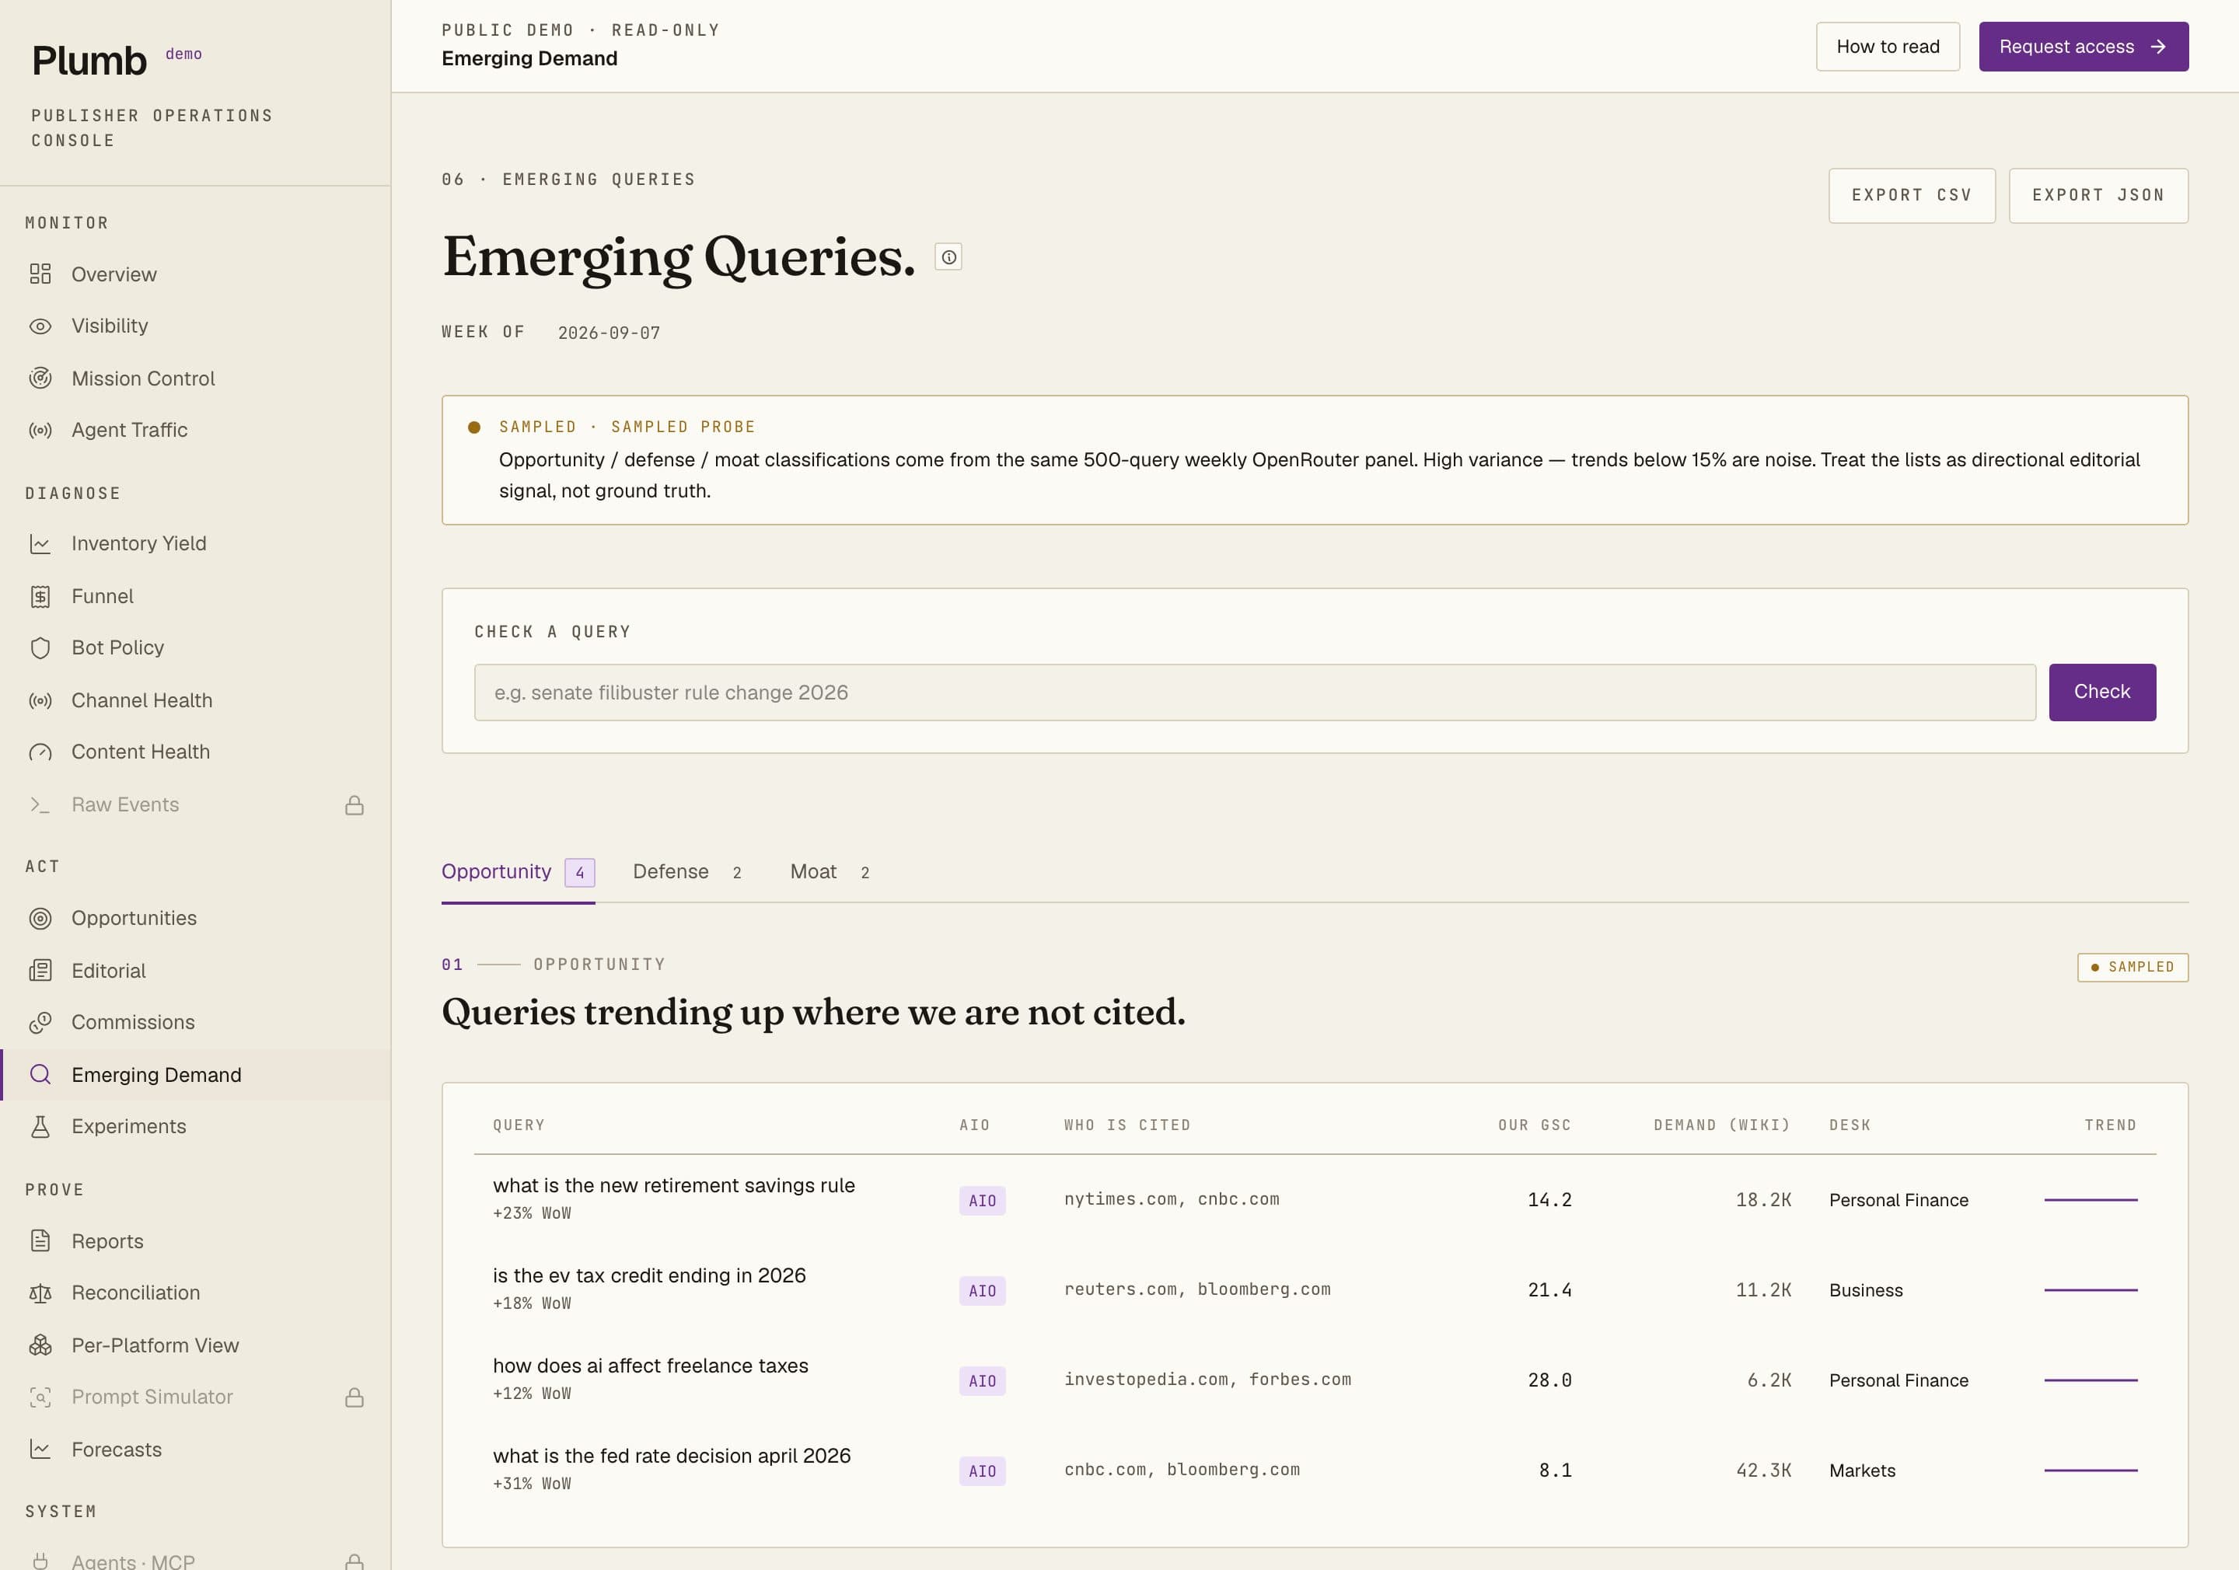
Task: Open Inventory Yield chart icon
Action: click(x=40, y=544)
